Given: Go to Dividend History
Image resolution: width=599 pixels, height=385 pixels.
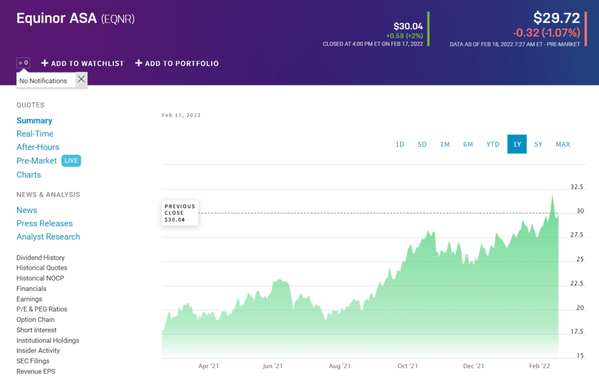Looking at the screenshot, I should click(x=40, y=258).
